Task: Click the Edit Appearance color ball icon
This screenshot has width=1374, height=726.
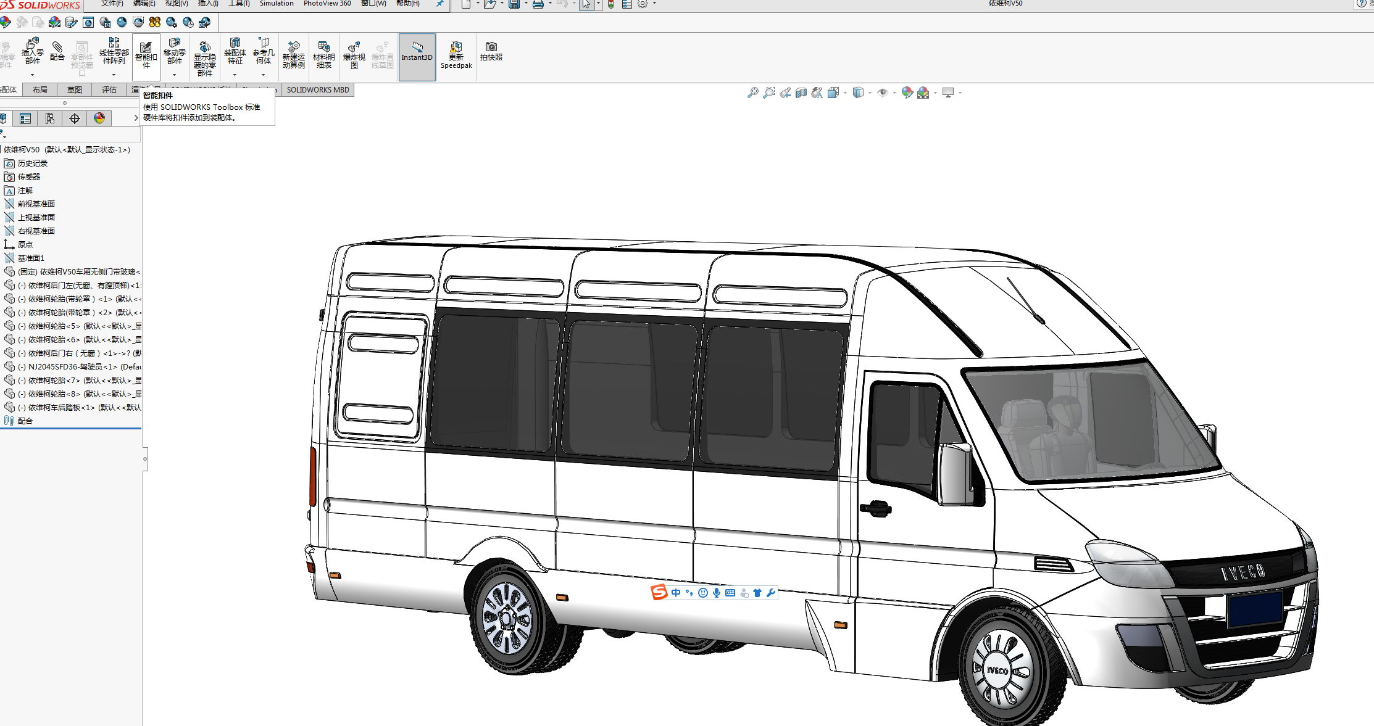Action: 906,93
